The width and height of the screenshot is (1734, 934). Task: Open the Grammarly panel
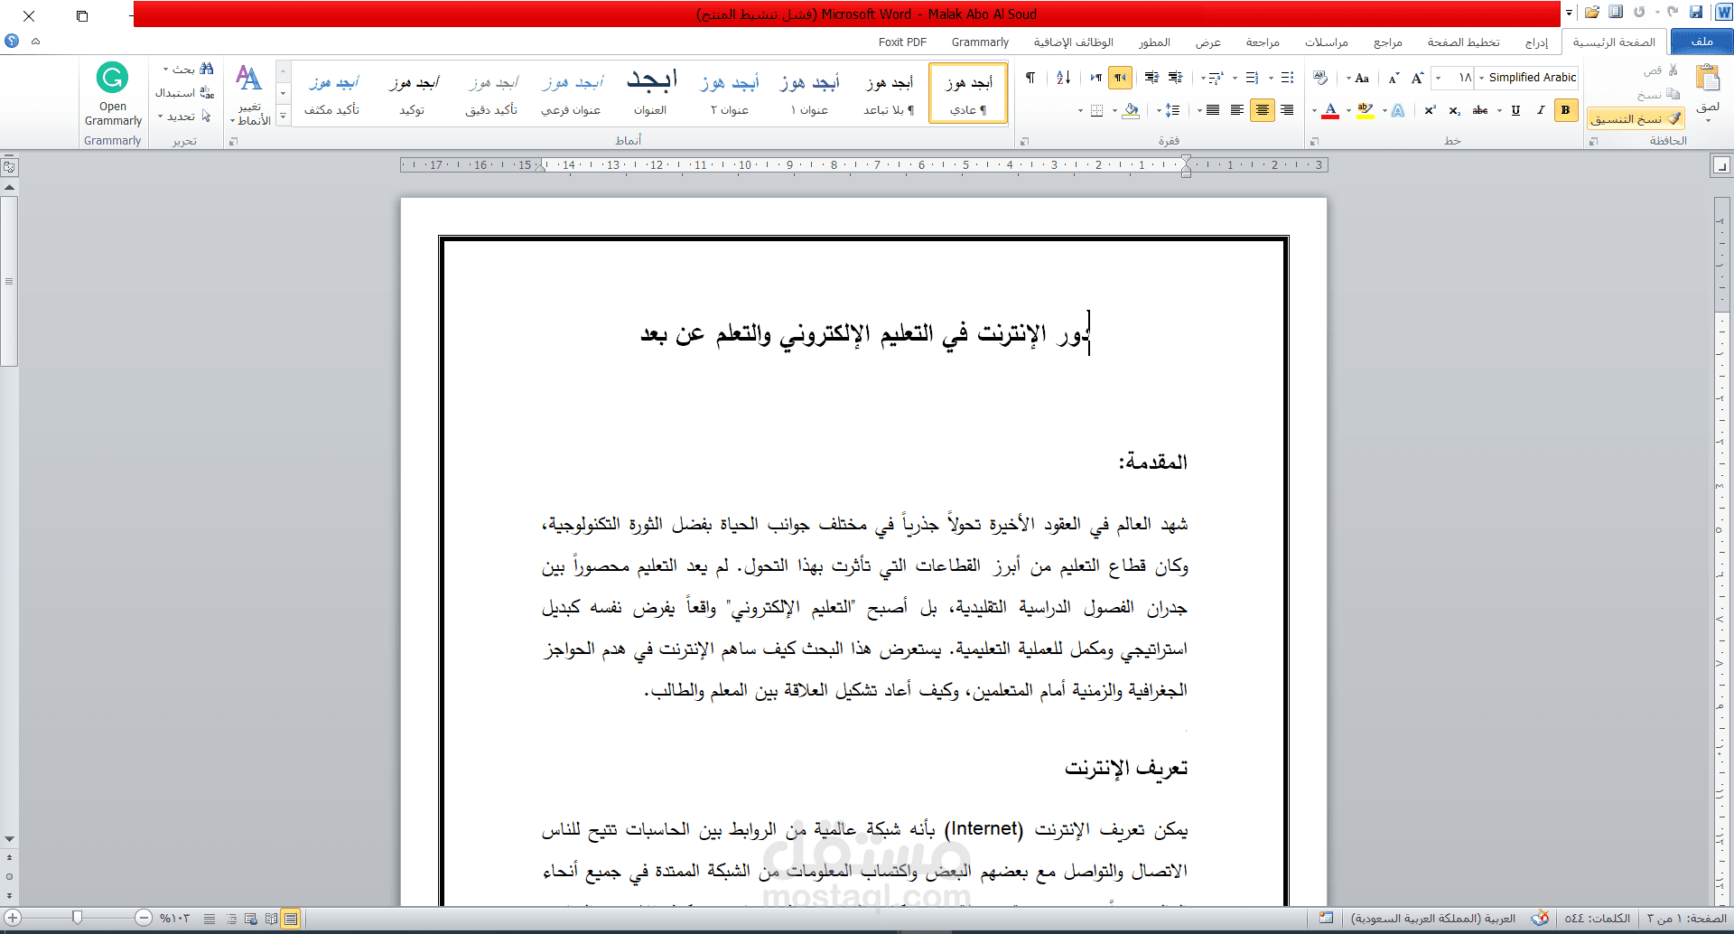(113, 94)
